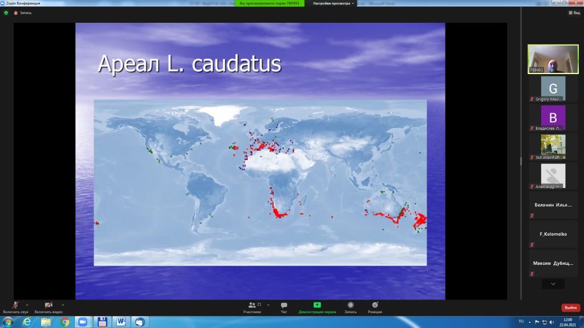584x328 pixels.
Task: Open Google Chrome from the taskbar
Action: (65, 322)
